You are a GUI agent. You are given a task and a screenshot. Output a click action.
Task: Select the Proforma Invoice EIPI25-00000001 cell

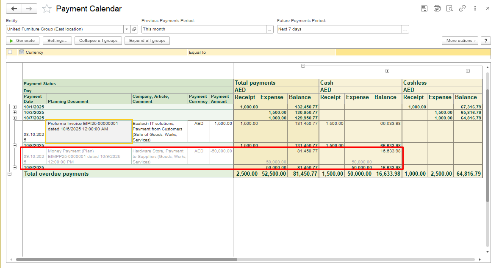(x=89, y=131)
